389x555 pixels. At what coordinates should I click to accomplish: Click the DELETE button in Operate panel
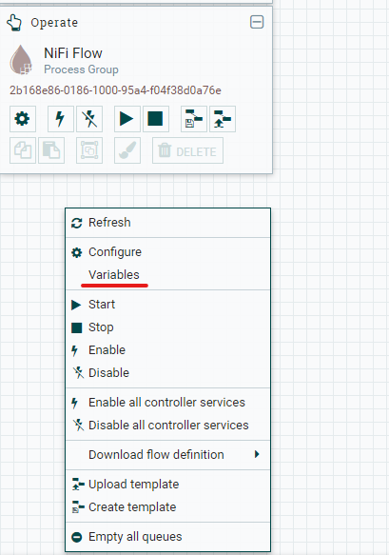coord(187,150)
